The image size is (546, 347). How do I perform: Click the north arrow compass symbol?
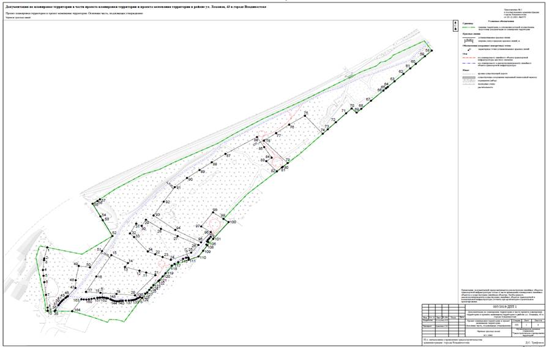click(x=455, y=26)
